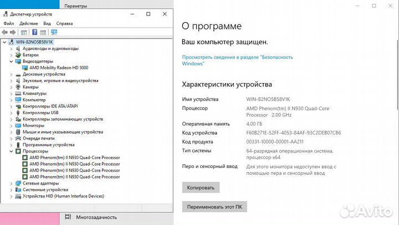Expand the Аудиовходы и аудиовыходы category
Screen dimensions: 399x225
pos(11,48)
